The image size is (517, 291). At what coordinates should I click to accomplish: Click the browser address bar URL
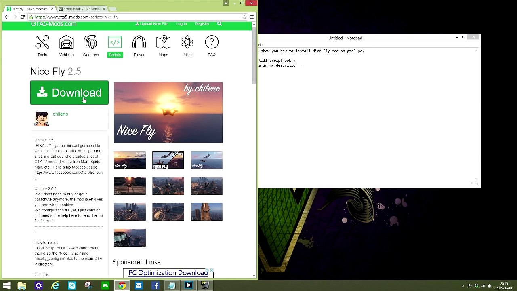(76, 17)
